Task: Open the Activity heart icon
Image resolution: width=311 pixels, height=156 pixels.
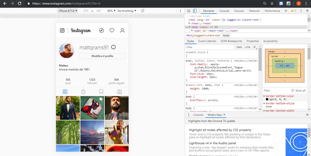Action: click(112, 31)
